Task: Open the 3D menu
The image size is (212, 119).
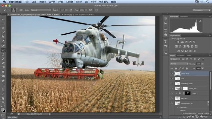Action: [86, 2]
